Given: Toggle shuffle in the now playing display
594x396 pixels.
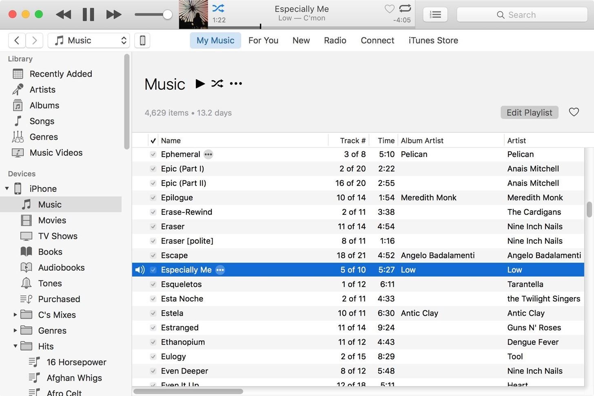Looking at the screenshot, I should click(x=218, y=8).
